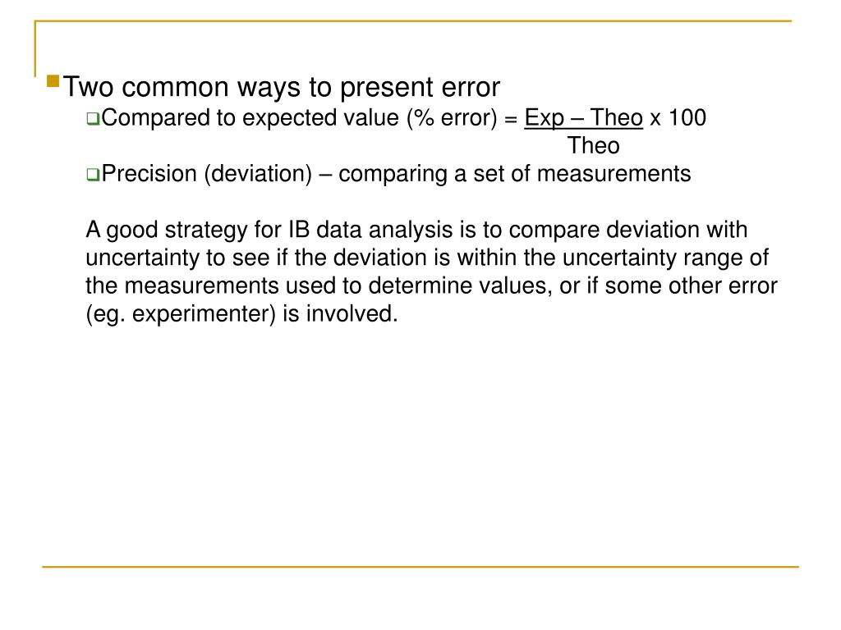Viewport: 841px width, 630px height.
Task: Click the 'Theo' denominator text
Action: [x=594, y=146]
